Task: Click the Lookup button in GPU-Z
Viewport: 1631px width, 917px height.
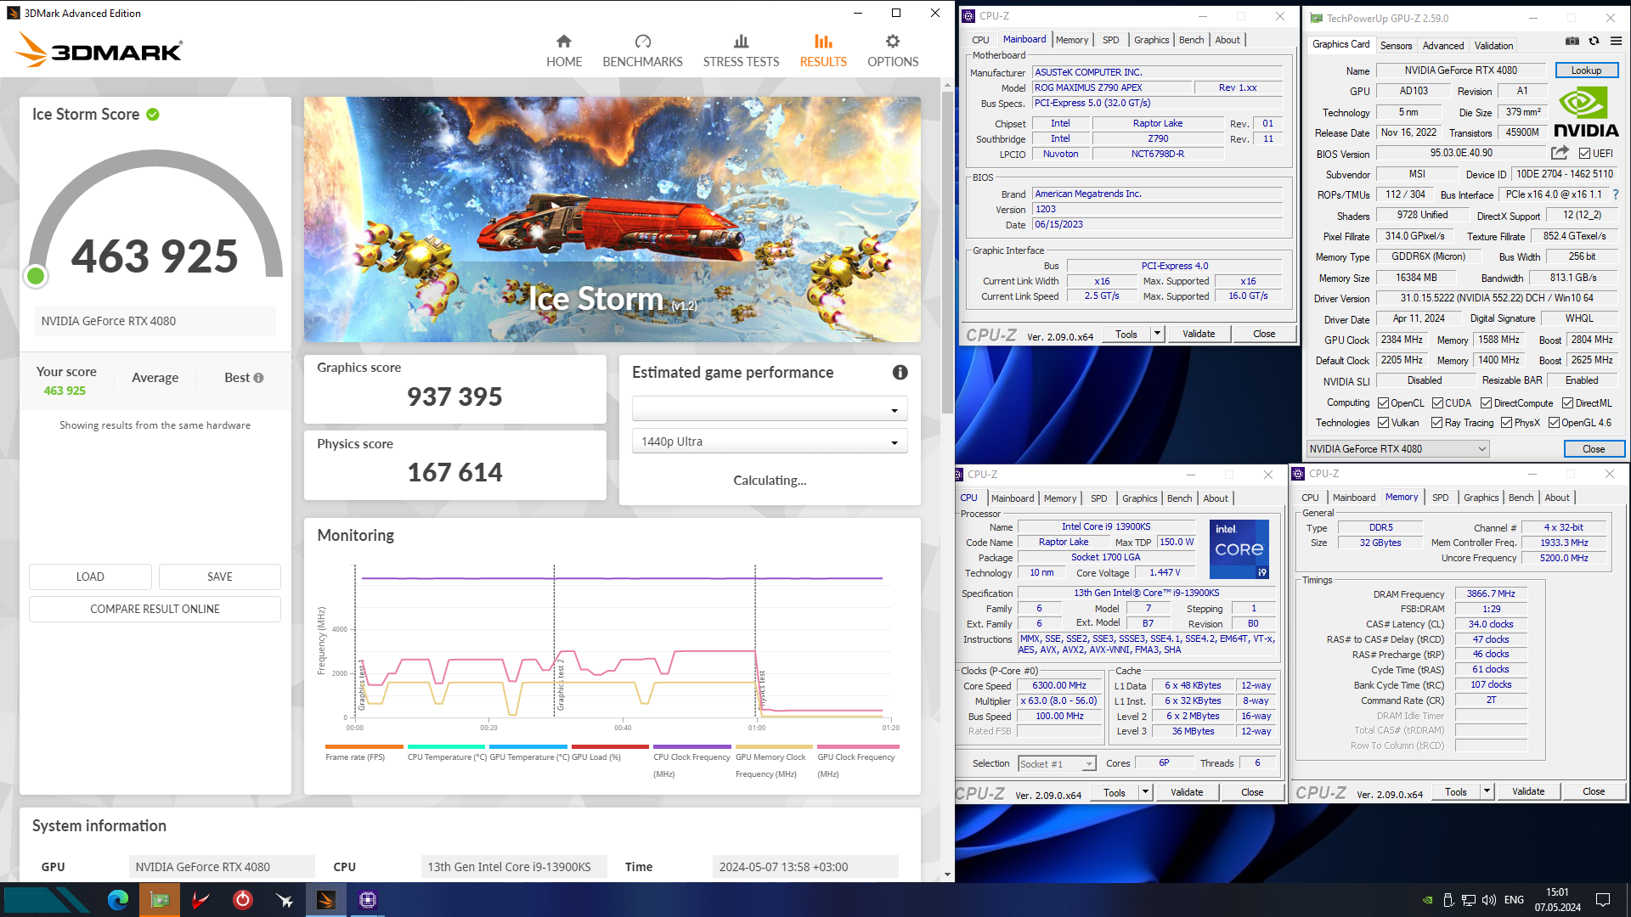Action: pos(1586,70)
